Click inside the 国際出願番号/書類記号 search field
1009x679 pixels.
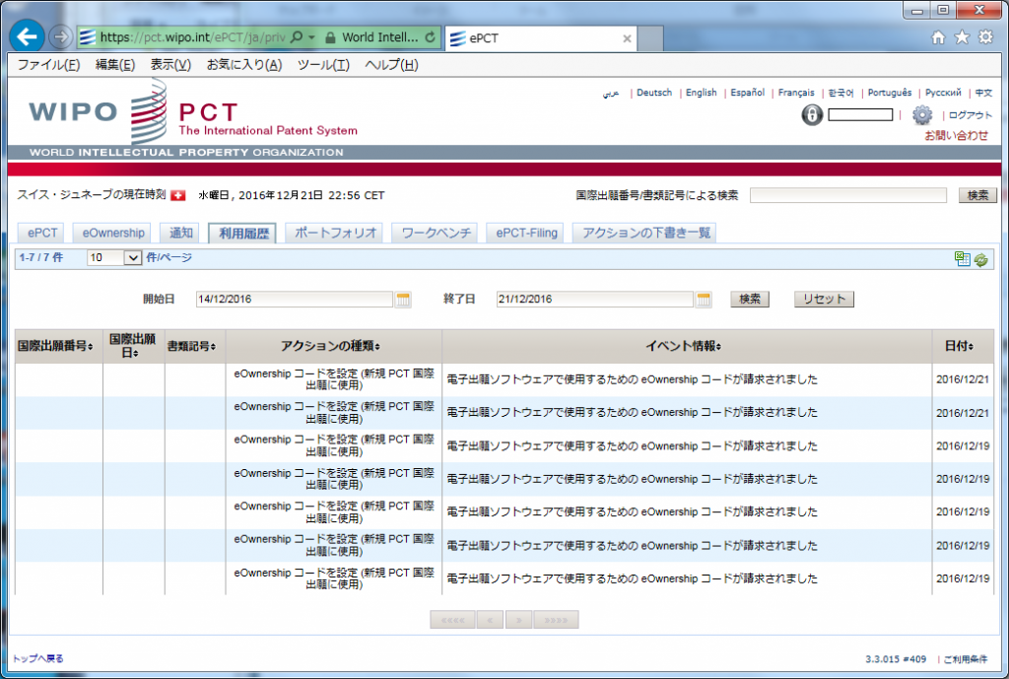point(847,195)
